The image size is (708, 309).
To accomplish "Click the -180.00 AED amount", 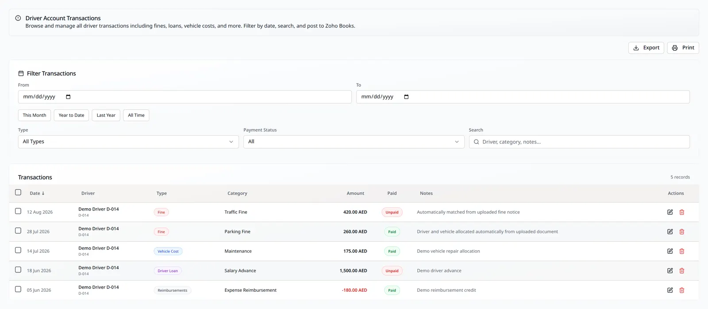I will point(354,290).
